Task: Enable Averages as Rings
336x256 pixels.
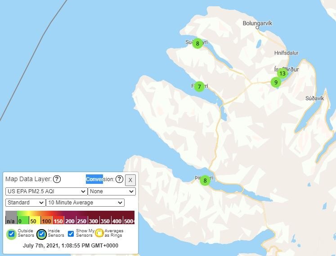Action: pyautogui.click(x=99, y=234)
